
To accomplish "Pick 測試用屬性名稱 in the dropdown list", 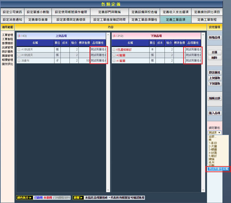I will pos(219,169).
